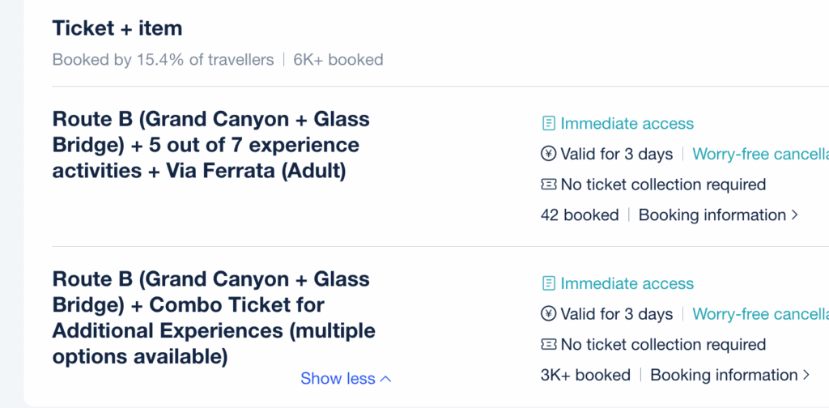829x408 pixels.
Task: Click "Booked by 15.4% of travellers" text
Action: pos(163,60)
